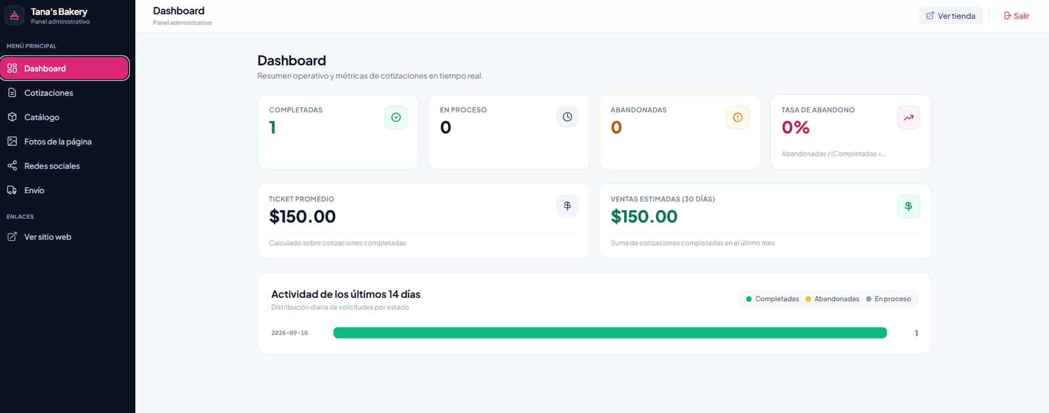Click the Ver tienda button
Screen dimensions: 1049x413
pos(951,16)
